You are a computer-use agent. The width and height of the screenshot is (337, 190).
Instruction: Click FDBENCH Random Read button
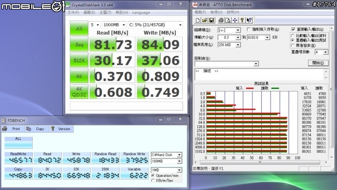[x=105, y=158]
